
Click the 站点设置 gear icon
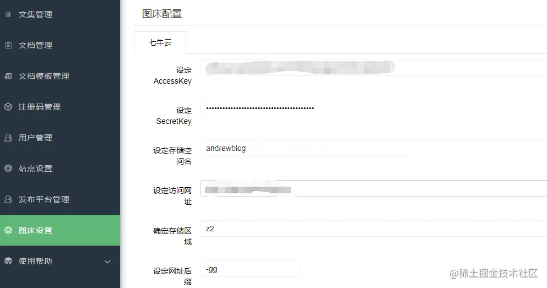tap(8, 169)
